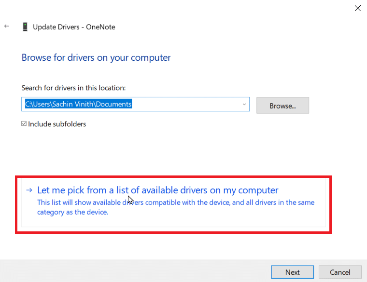Screen dimensions: 367x282
Task: Click blank space inside the location combo box
Action: tap(186, 104)
